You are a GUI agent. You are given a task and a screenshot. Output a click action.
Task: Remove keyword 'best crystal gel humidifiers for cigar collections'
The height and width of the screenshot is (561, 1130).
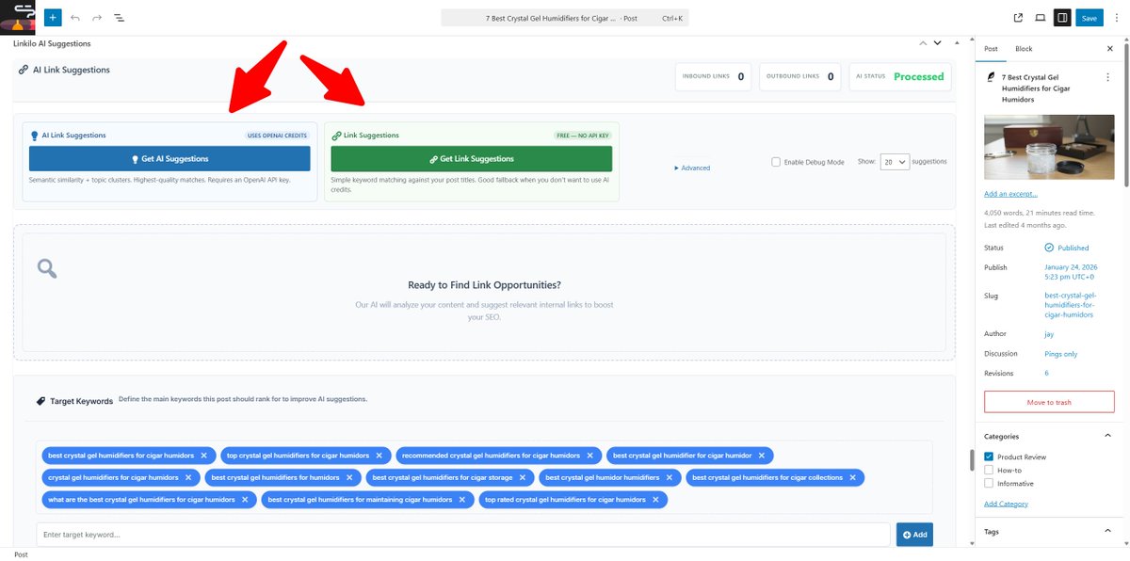(852, 477)
